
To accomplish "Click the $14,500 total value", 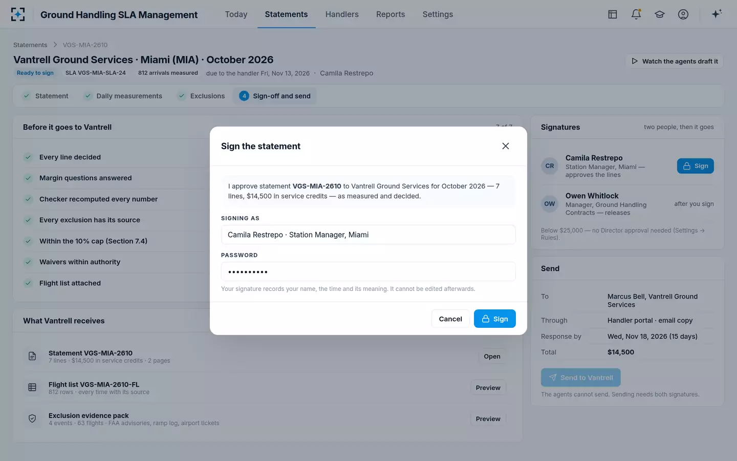I will point(621,352).
